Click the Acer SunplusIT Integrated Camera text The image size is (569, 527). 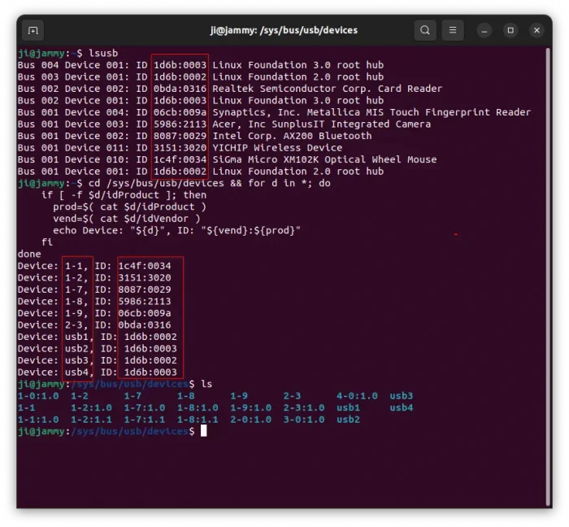tap(321, 124)
